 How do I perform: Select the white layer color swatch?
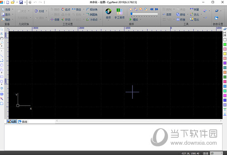click(225, 40)
